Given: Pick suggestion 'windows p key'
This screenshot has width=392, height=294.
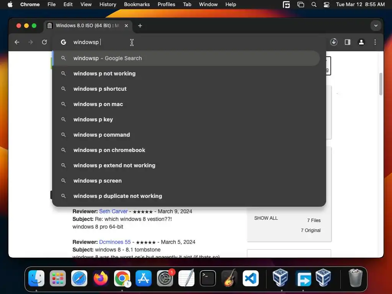Looking at the screenshot, I should click(186, 119).
